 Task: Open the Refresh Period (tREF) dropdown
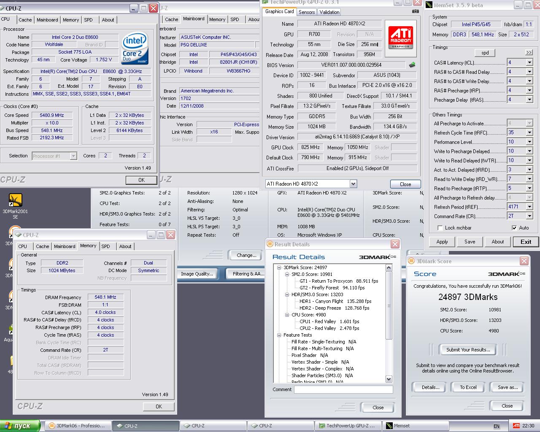[x=529, y=207]
